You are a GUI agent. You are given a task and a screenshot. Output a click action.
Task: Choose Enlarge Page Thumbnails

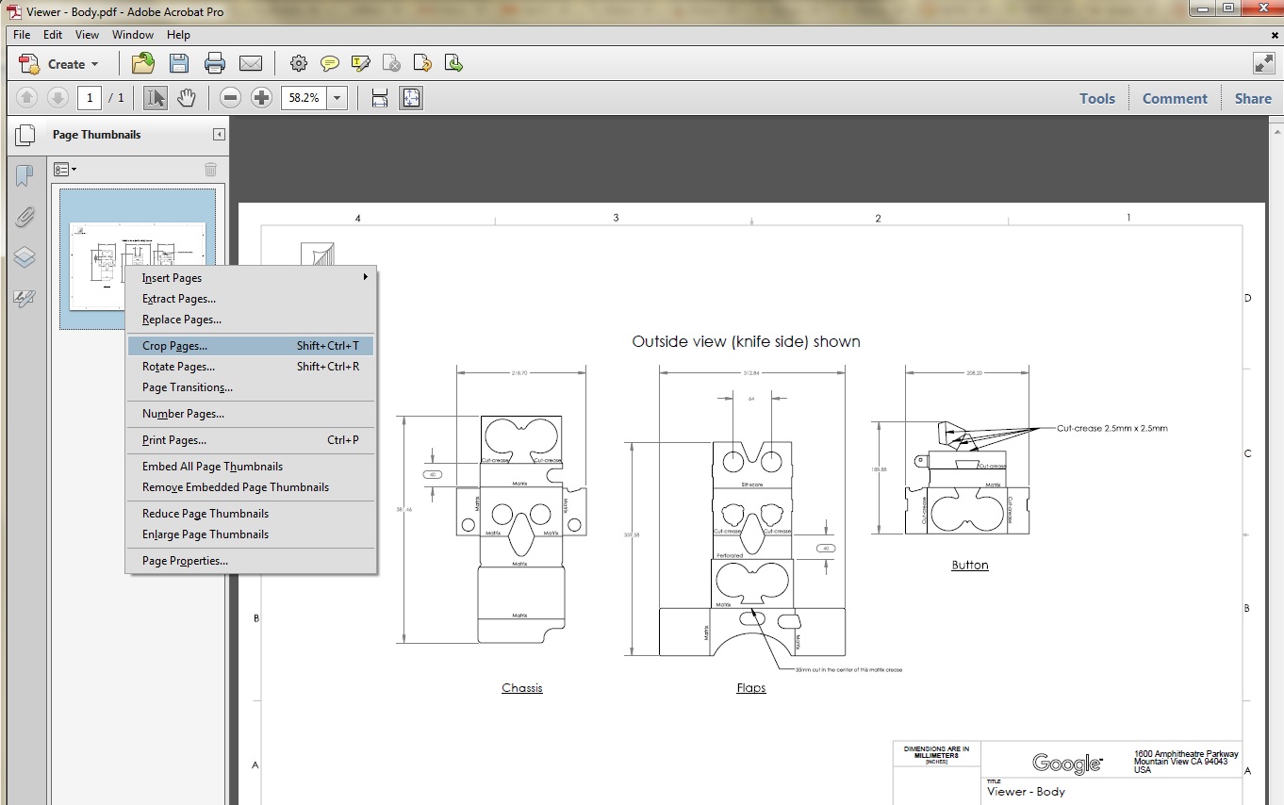tap(251, 534)
